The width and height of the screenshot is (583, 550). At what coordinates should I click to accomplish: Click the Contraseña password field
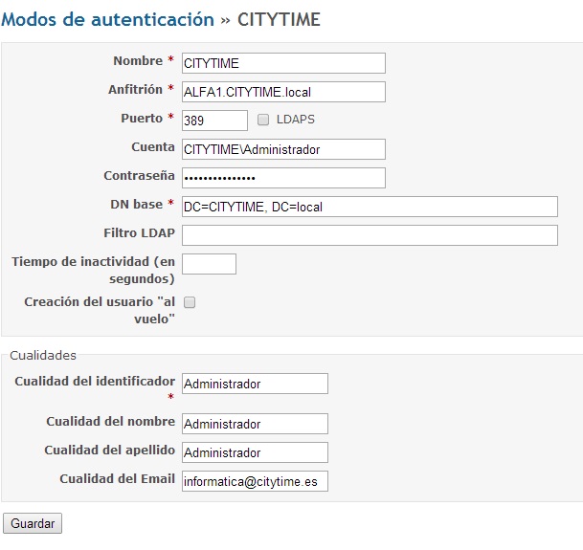click(x=283, y=178)
